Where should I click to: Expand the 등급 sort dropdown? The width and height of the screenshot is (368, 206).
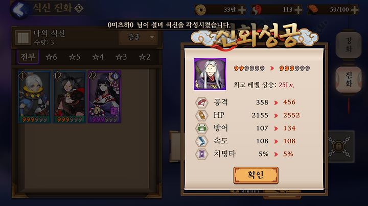(x=138, y=37)
